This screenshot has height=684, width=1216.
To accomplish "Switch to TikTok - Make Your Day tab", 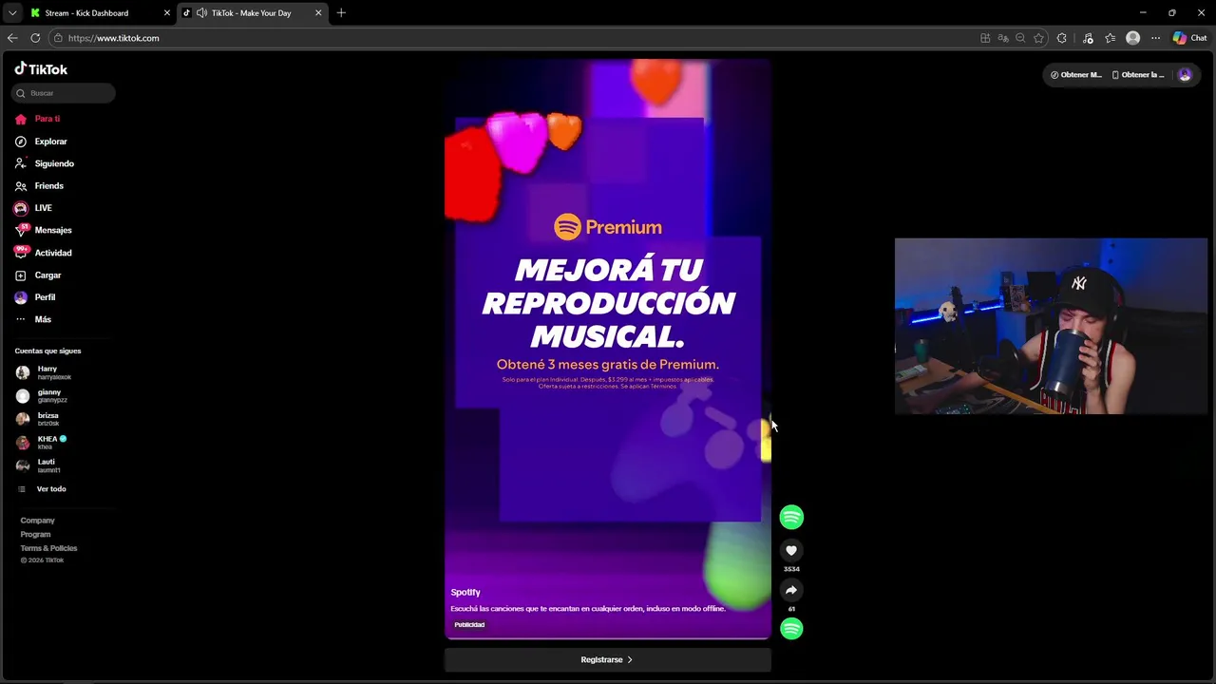I will 253,13.
